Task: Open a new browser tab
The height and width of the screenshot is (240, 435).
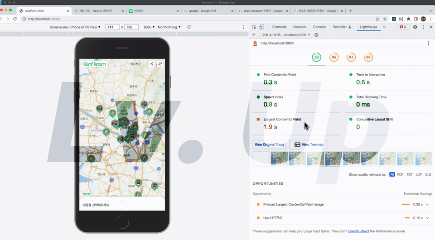Action: pyautogui.click(x=351, y=11)
